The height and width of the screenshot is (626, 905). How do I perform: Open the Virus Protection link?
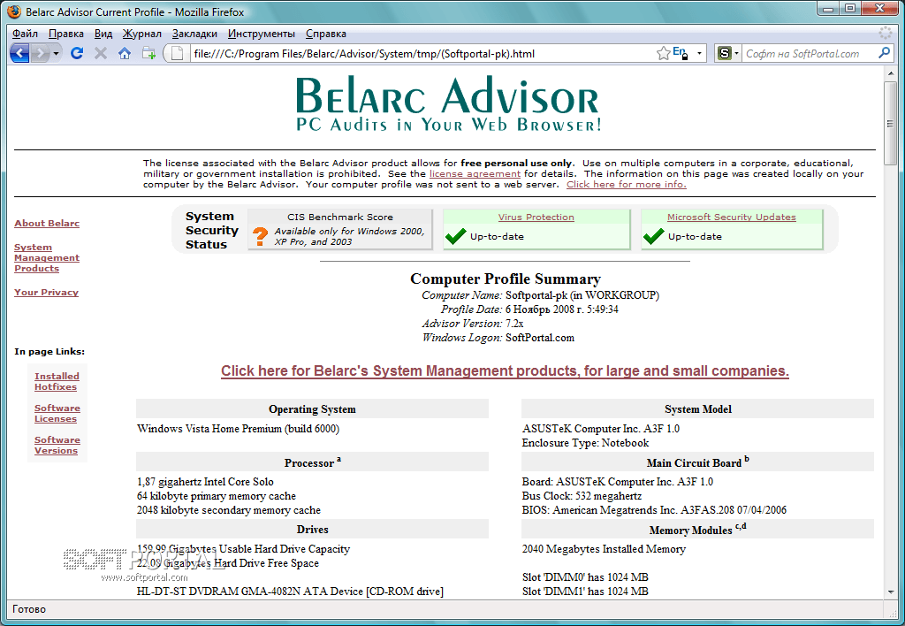[536, 218]
